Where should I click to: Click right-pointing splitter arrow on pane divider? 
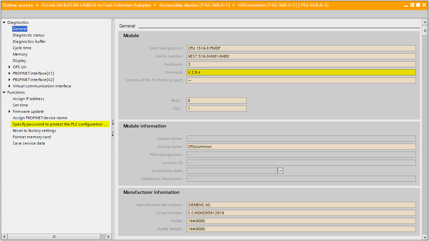[113, 135]
